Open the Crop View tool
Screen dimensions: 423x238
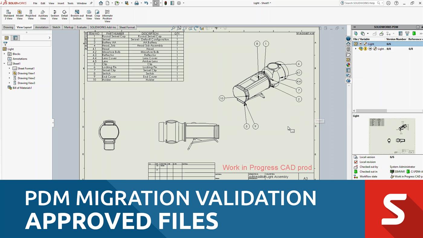pos(97,14)
